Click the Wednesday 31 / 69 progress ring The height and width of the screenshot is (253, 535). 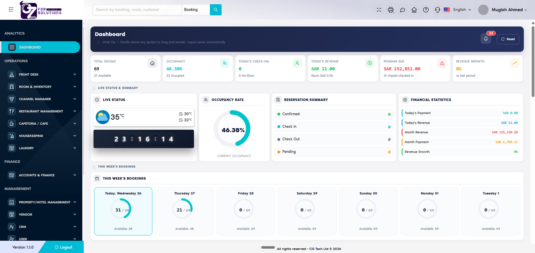pyautogui.click(x=121, y=209)
